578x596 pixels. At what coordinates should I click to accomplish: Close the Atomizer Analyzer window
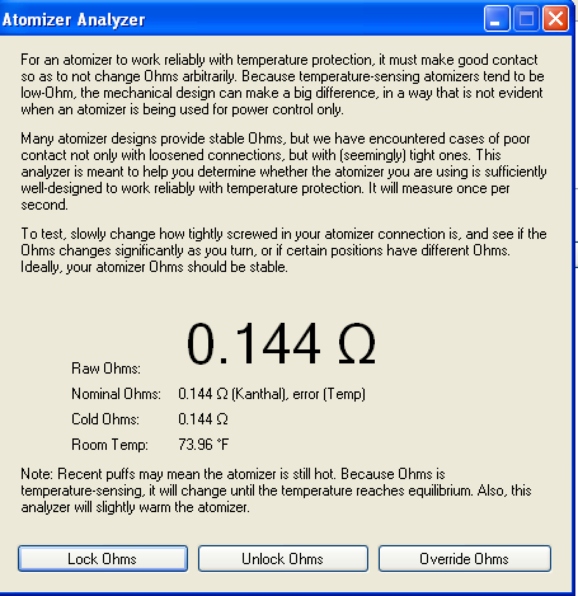(555, 19)
